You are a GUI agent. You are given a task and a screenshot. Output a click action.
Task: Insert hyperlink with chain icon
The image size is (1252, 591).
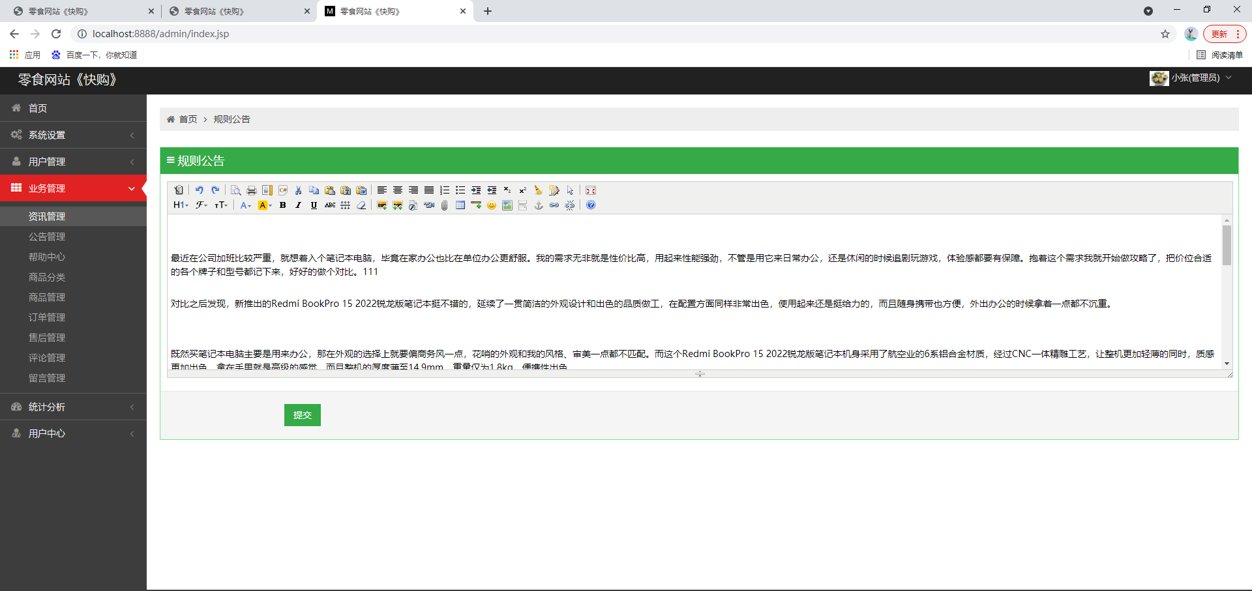click(x=554, y=205)
